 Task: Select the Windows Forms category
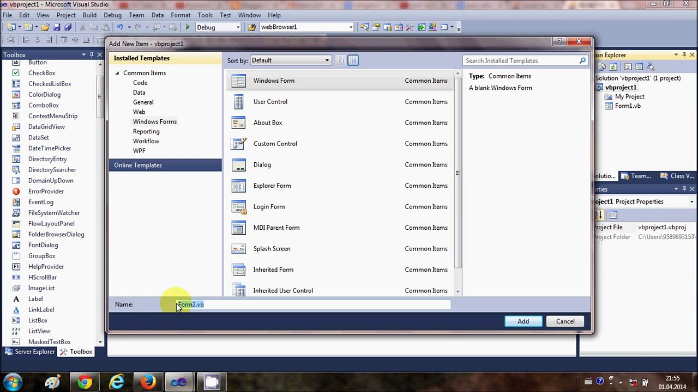(x=155, y=122)
